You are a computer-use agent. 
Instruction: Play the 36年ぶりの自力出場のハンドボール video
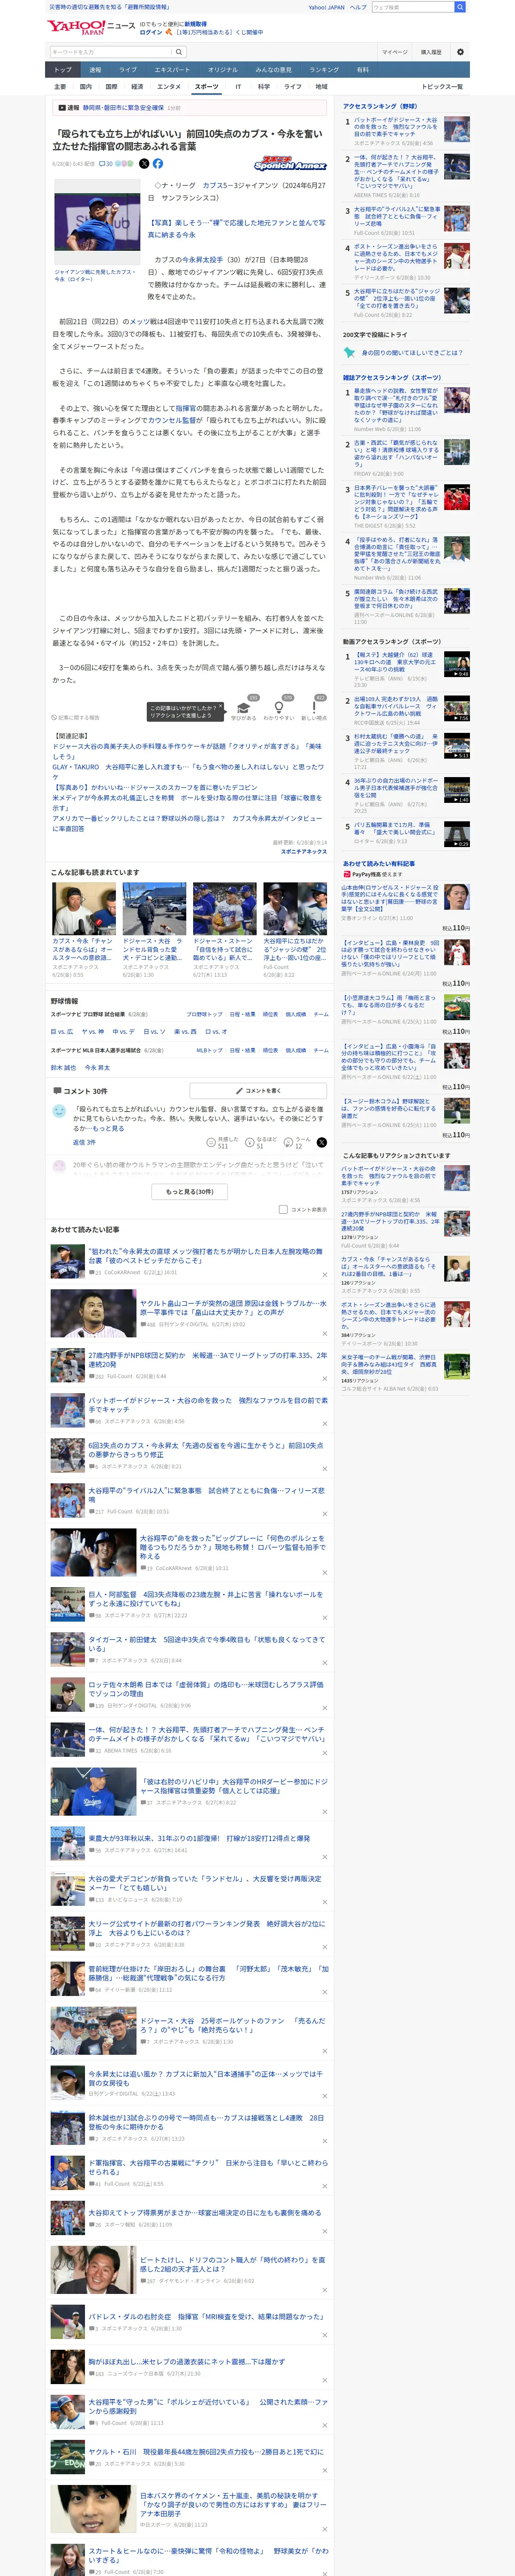coord(456,790)
